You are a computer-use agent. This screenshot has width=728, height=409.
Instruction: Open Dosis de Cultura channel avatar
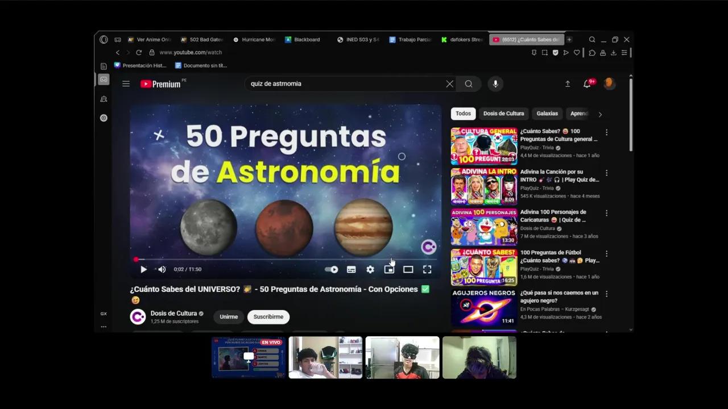[x=138, y=317]
